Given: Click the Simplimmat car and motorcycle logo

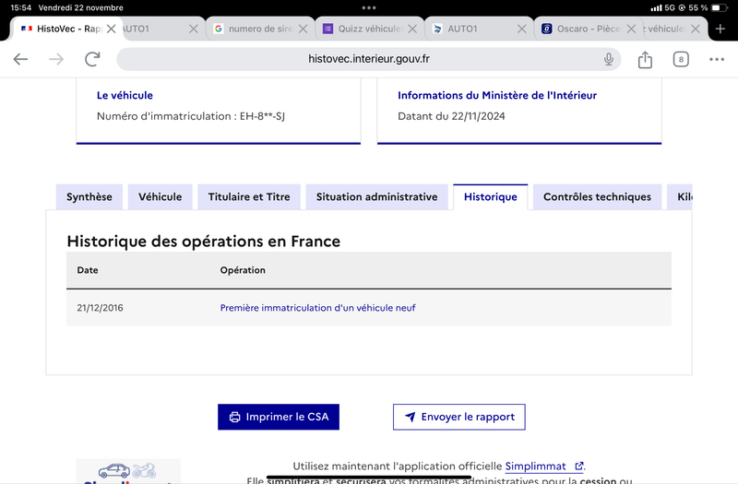Looking at the screenshot, I should pos(127,471).
